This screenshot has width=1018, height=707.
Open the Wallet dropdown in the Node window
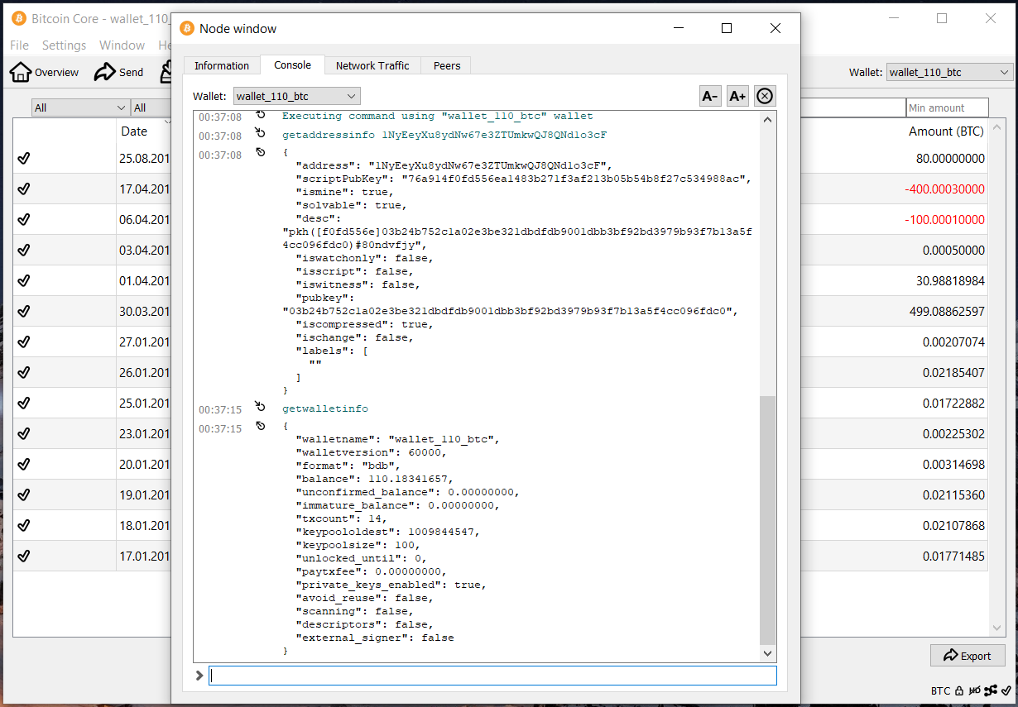296,97
